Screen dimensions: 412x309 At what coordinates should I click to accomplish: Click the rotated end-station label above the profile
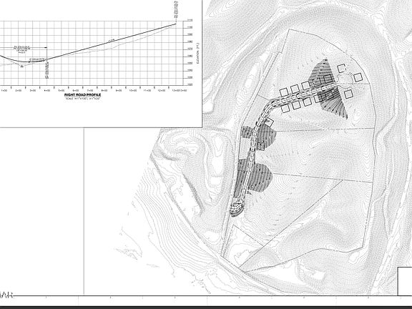click(x=176, y=9)
